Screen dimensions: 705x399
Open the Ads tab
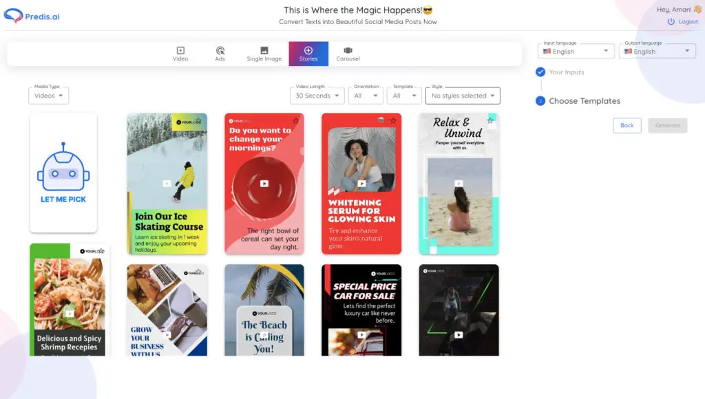click(220, 54)
